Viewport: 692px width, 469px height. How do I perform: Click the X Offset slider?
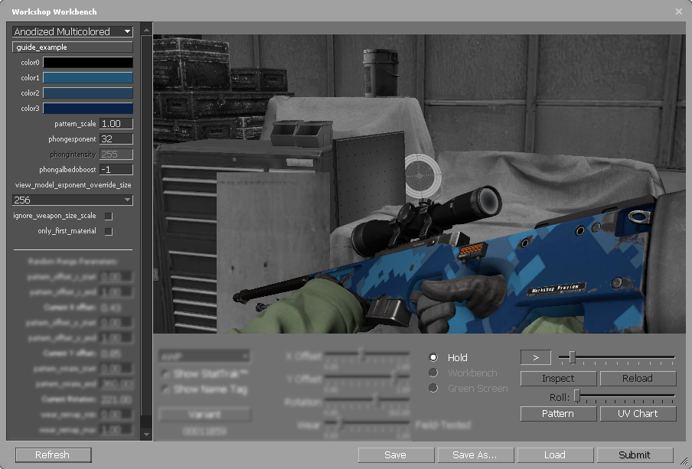tap(367, 354)
